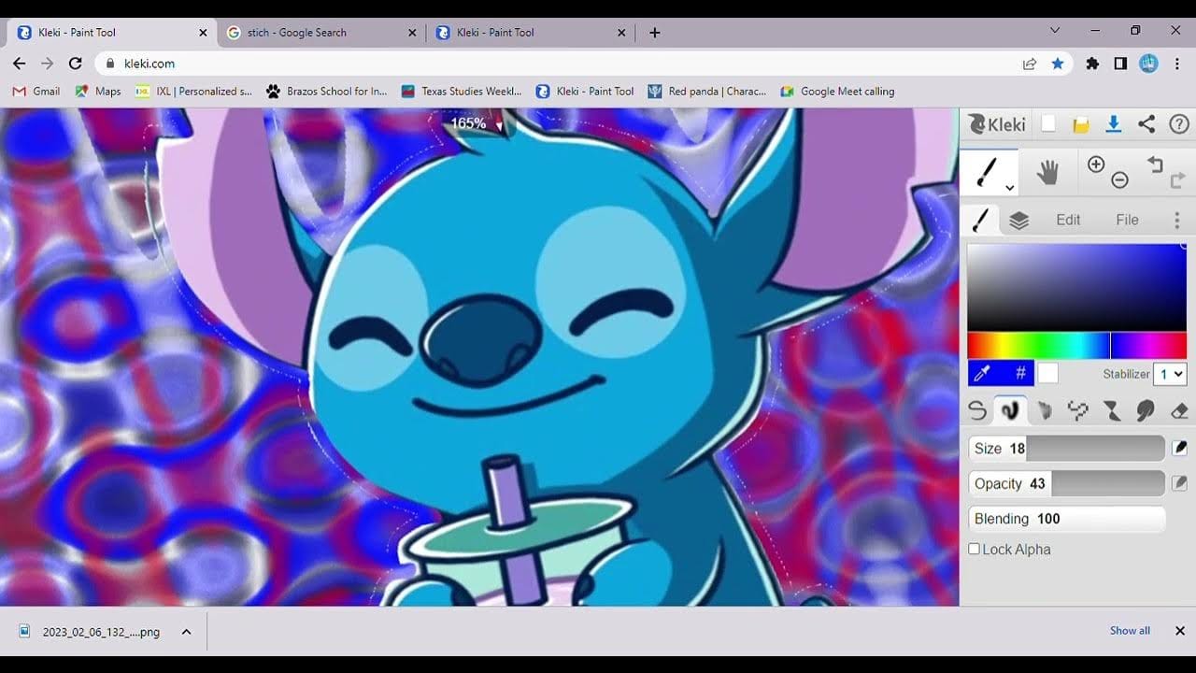Open the Layers tab
Image resolution: width=1196 pixels, height=673 pixels.
point(1018,220)
